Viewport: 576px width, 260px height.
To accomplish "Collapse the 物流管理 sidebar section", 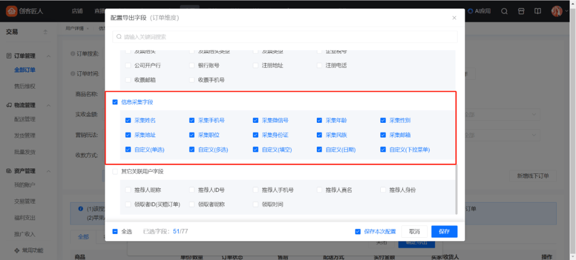I will click(x=49, y=105).
